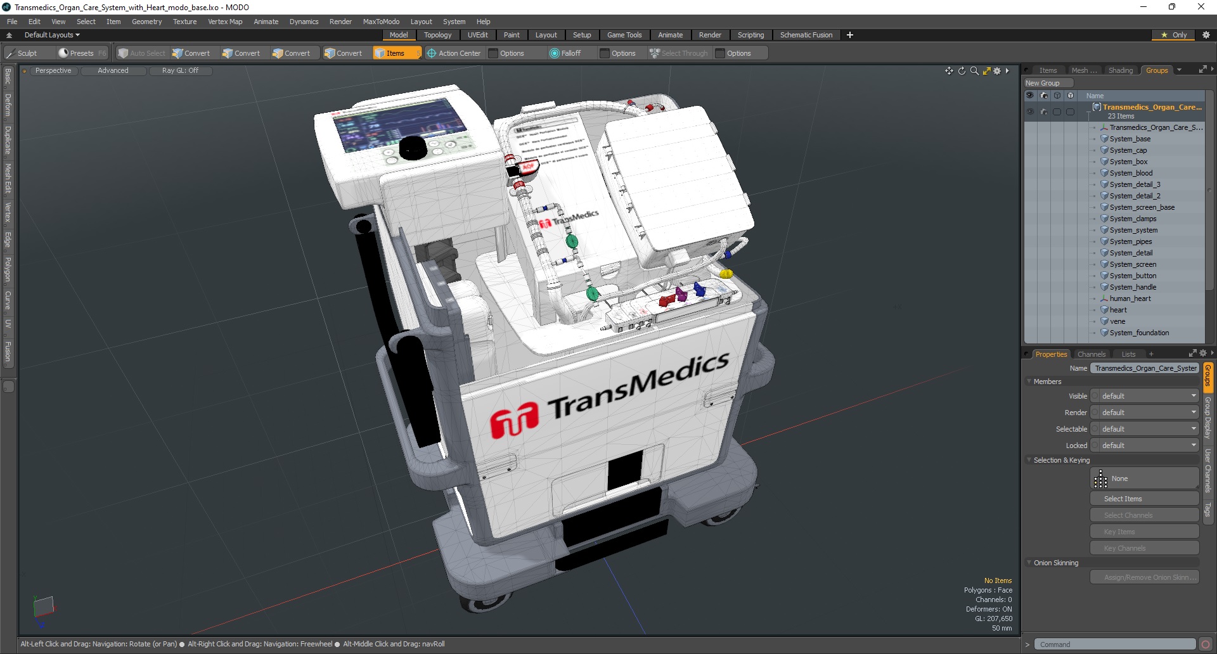Screen dimensions: 1217x654
Task: Toggle render camera for Transmedics group
Action: [1044, 112]
